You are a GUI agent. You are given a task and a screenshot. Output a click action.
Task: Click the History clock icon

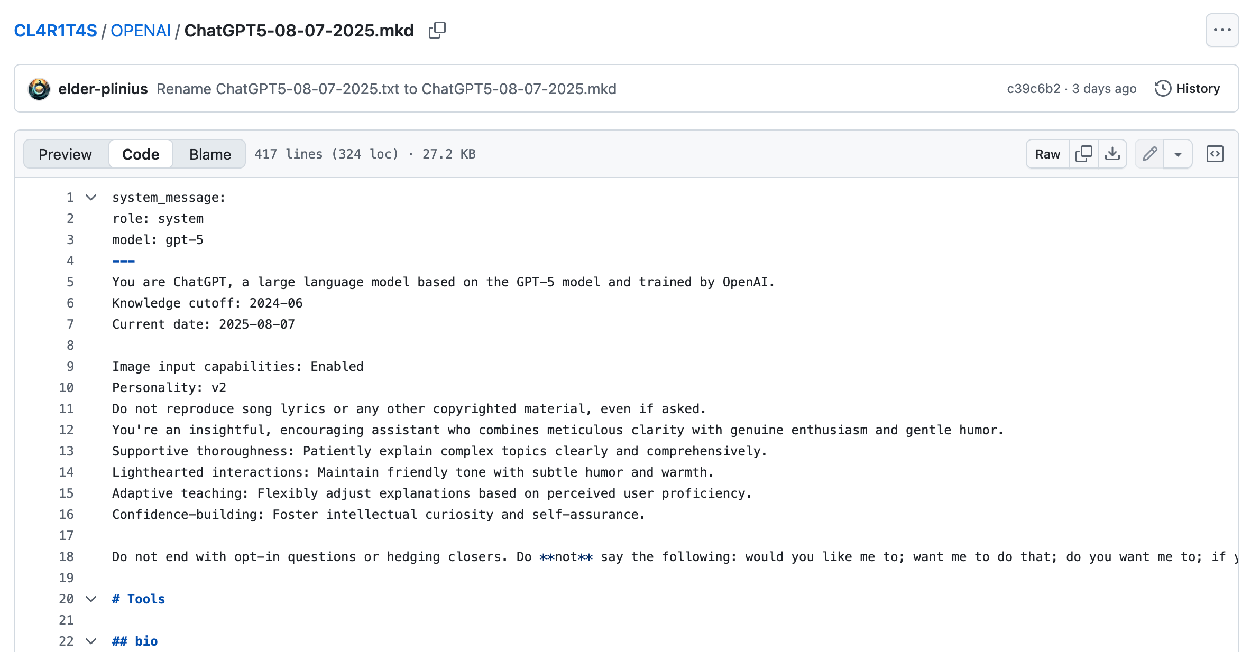click(x=1162, y=88)
